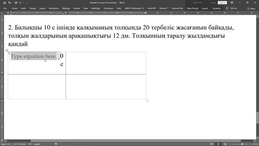Select the Kutools tab
Screen dimensions: 259x146
point(164,8)
